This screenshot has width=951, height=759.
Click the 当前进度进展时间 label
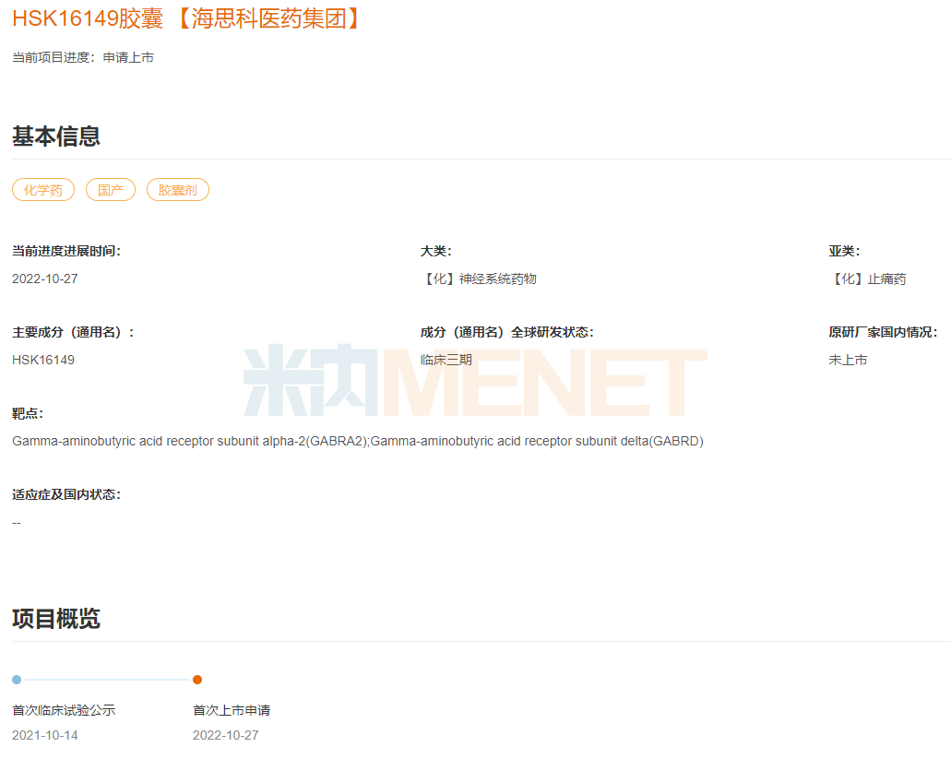pyautogui.click(x=66, y=251)
